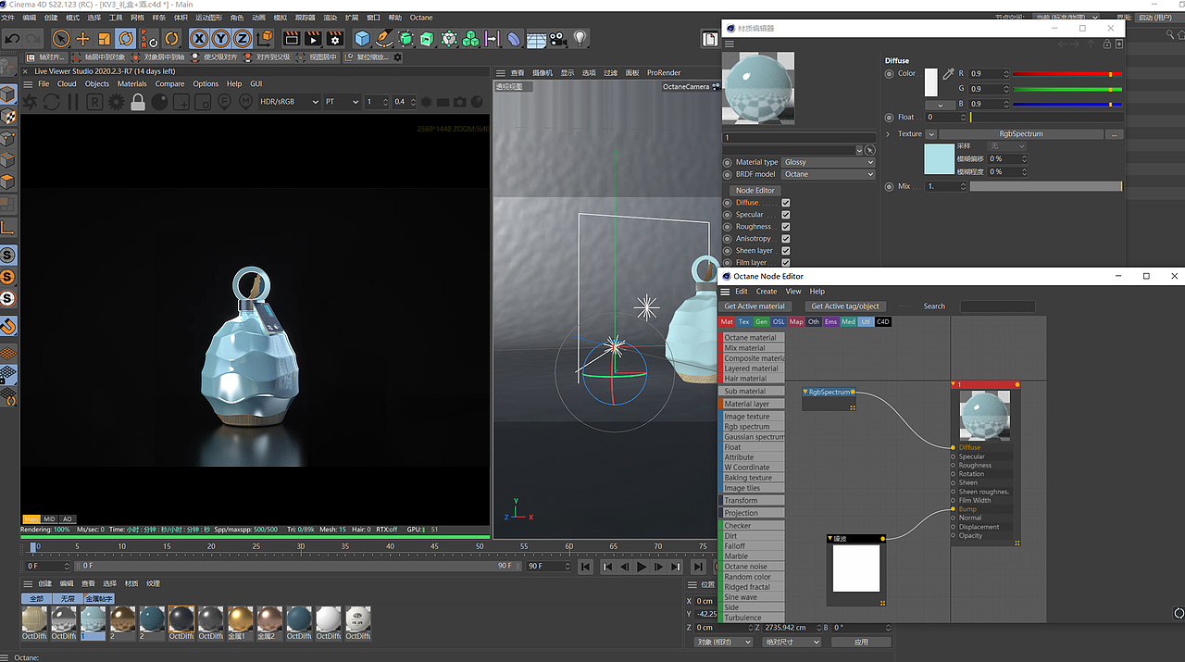Select the Scale tool
This screenshot has height=662, width=1185.
[x=105, y=39]
